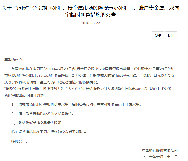
Task: Click the 打印 print button
Action: point(171,35)
